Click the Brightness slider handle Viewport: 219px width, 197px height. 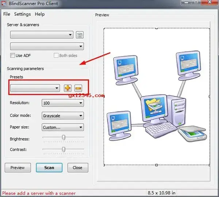tap(64, 138)
